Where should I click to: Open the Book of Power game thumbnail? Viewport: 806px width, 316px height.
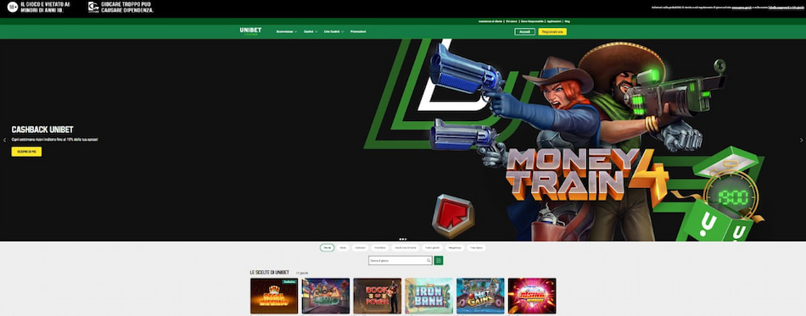click(378, 296)
